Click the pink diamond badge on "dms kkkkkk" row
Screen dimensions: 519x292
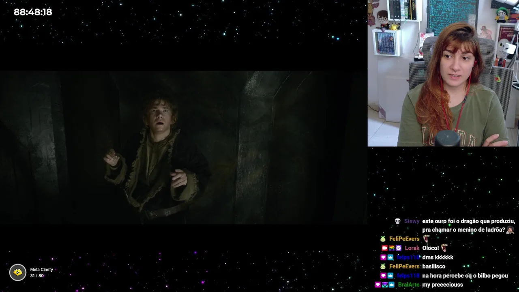383,258
